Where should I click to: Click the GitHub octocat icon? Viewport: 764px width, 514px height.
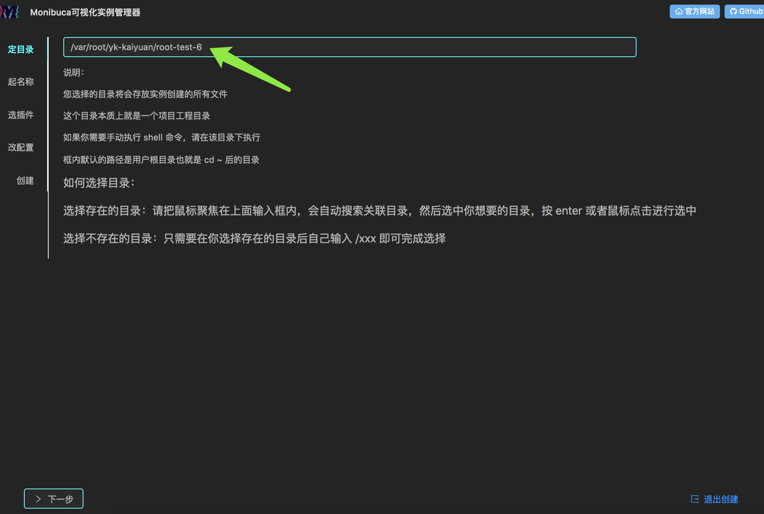point(733,12)
